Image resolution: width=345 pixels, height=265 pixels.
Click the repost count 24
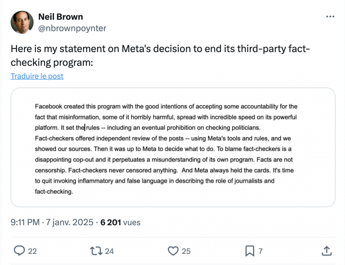[109, 251]
